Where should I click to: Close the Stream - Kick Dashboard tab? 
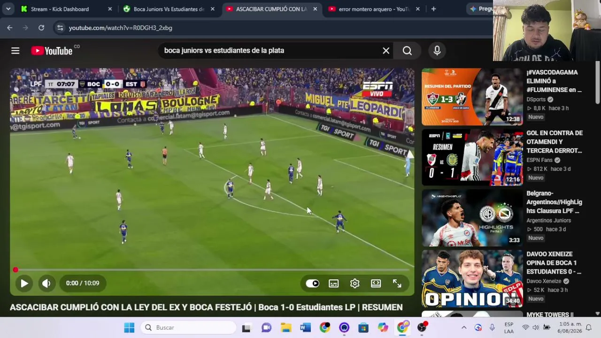tap(110, 9)
